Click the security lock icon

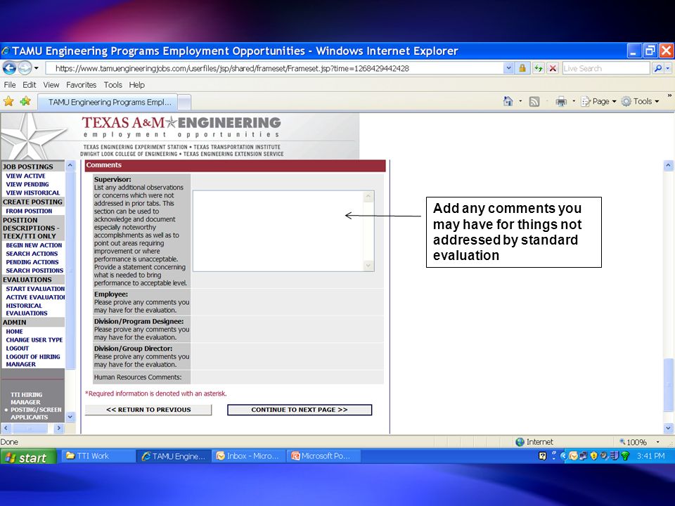tap(522, 68)
